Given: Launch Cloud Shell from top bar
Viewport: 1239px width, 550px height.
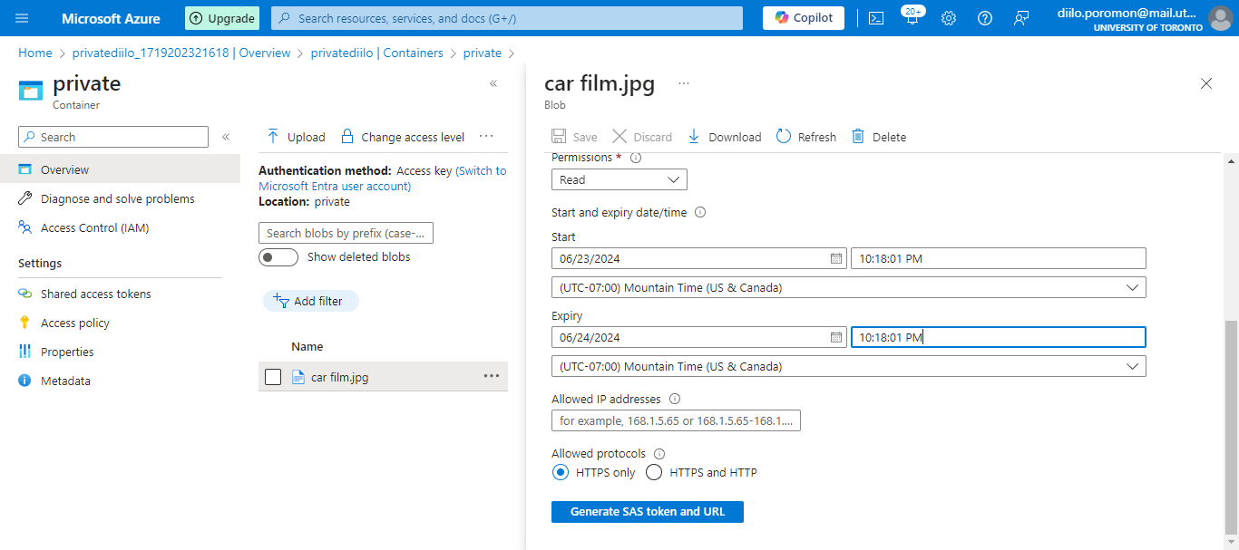Looking at the screenshot, I should [876, 18].
